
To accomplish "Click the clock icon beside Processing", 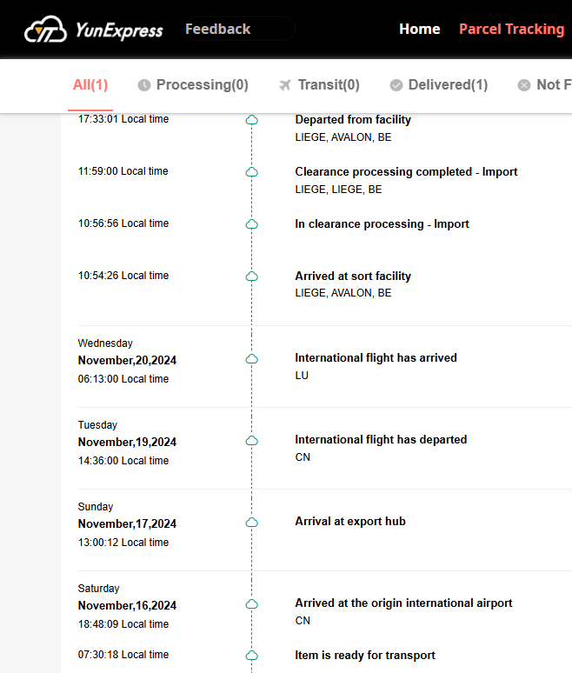I will click(x=144, y=85).
